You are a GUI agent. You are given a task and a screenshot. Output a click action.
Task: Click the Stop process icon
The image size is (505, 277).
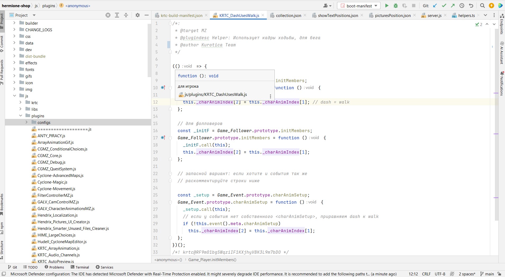(414, 6)
